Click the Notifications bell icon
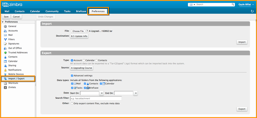This screenshot has height=118, width=257. pyautogui.click(x=5, y=70)
